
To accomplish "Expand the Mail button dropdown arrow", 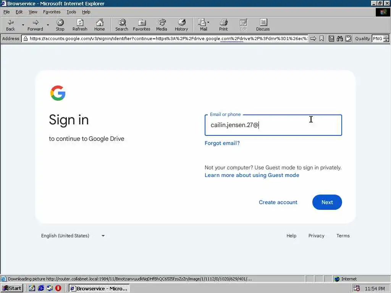I will tap(208, 23).
